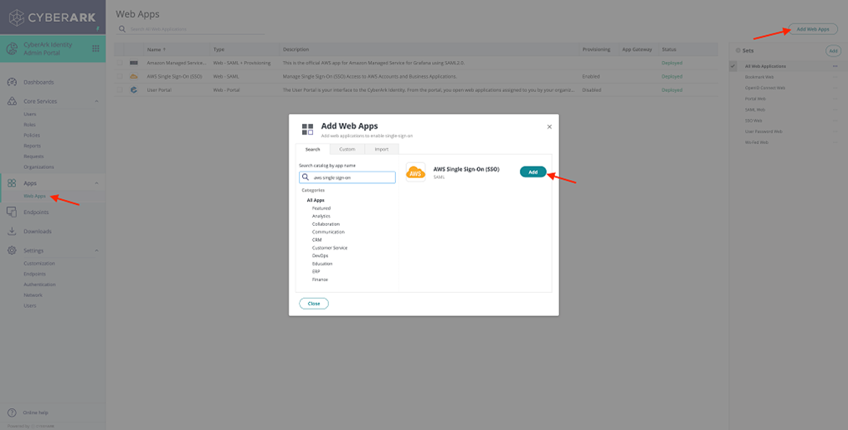Viewport: 848px width, 430px height.
Task: Click the magnifier icon in catalog search box
Action: pyautogui.click(x=306, y=177)
